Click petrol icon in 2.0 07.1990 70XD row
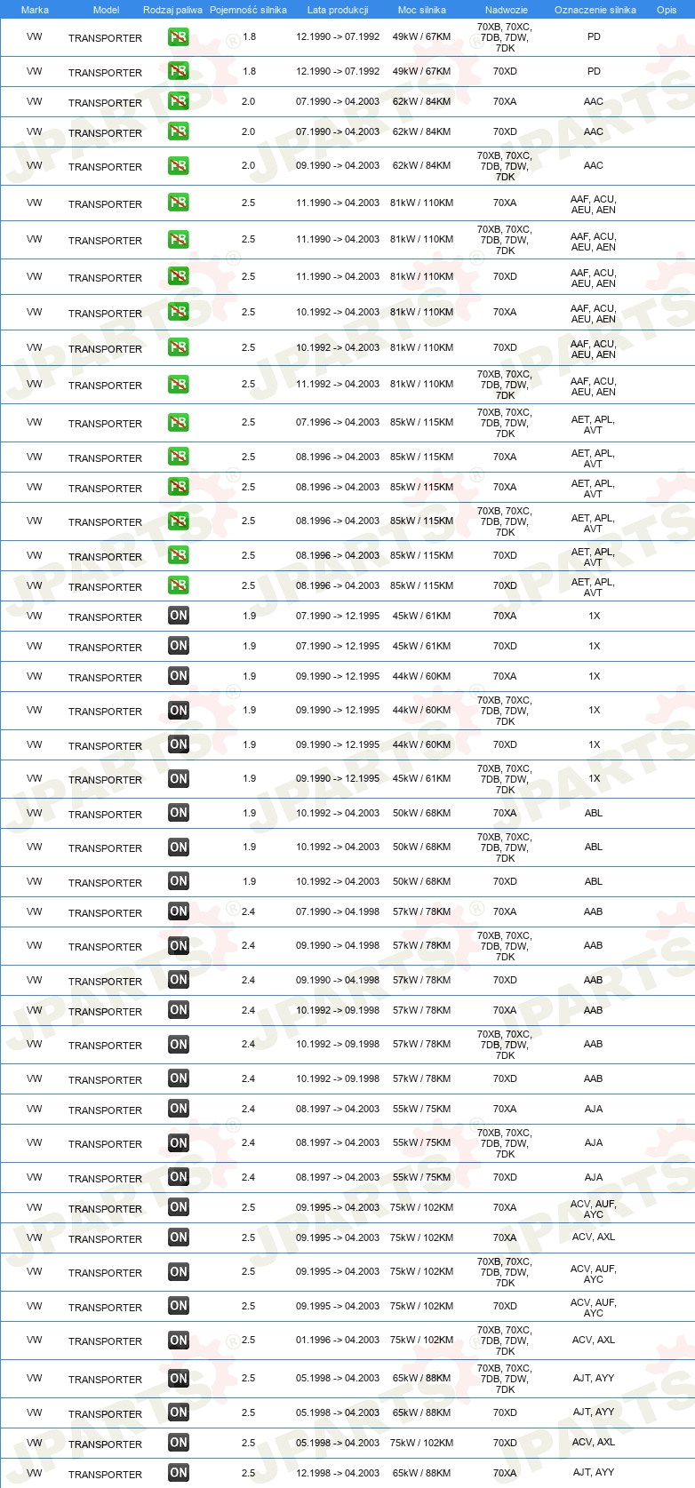The image size is (695, 1488). pos(179,132)
